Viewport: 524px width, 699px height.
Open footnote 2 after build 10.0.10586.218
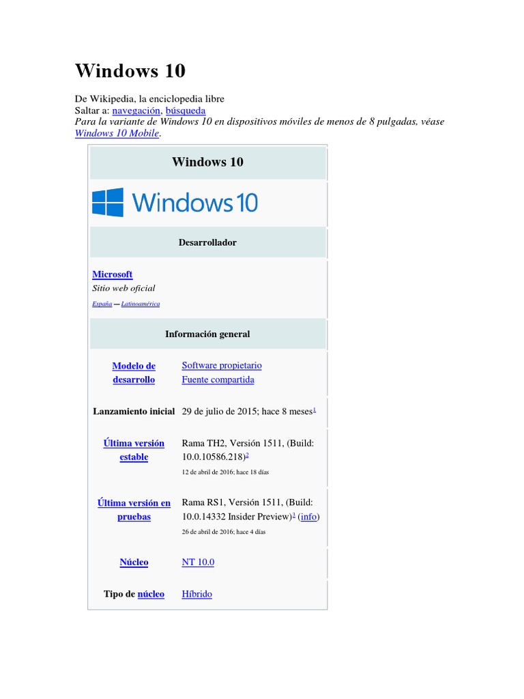tap(247, 455)
